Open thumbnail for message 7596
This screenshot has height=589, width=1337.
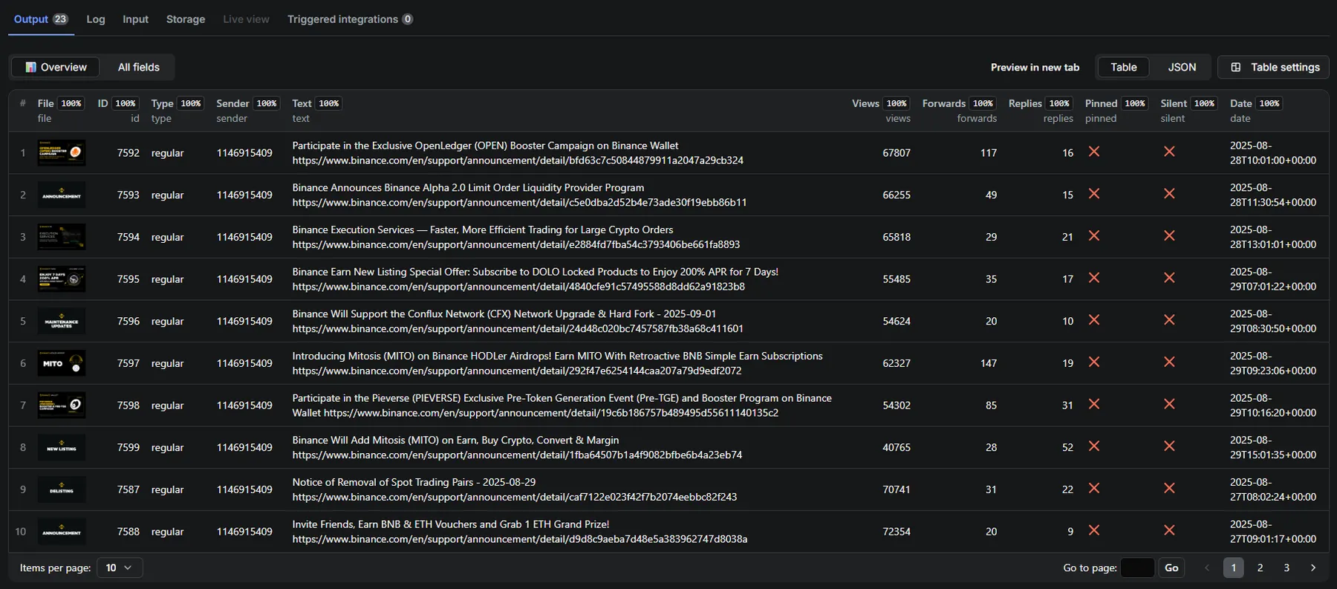click(x=62, y=321)
